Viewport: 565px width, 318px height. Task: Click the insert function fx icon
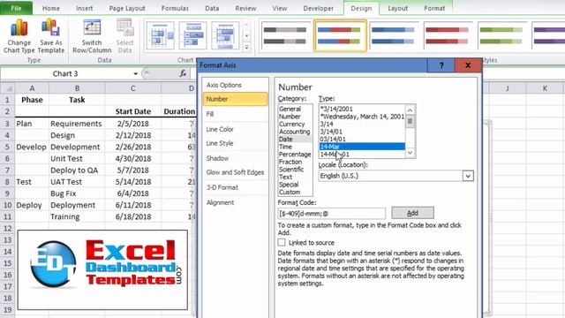(183, 73)
